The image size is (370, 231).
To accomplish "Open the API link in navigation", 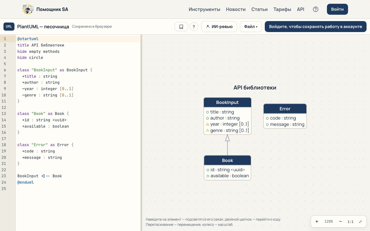I will click(301, 9).
